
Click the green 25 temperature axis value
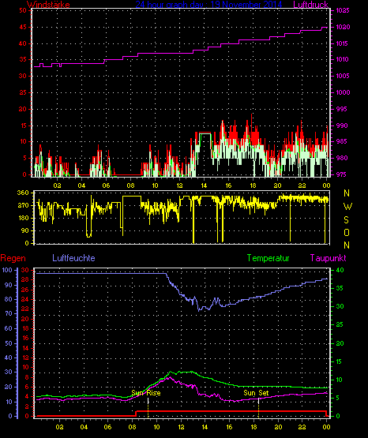click(340, 324)
